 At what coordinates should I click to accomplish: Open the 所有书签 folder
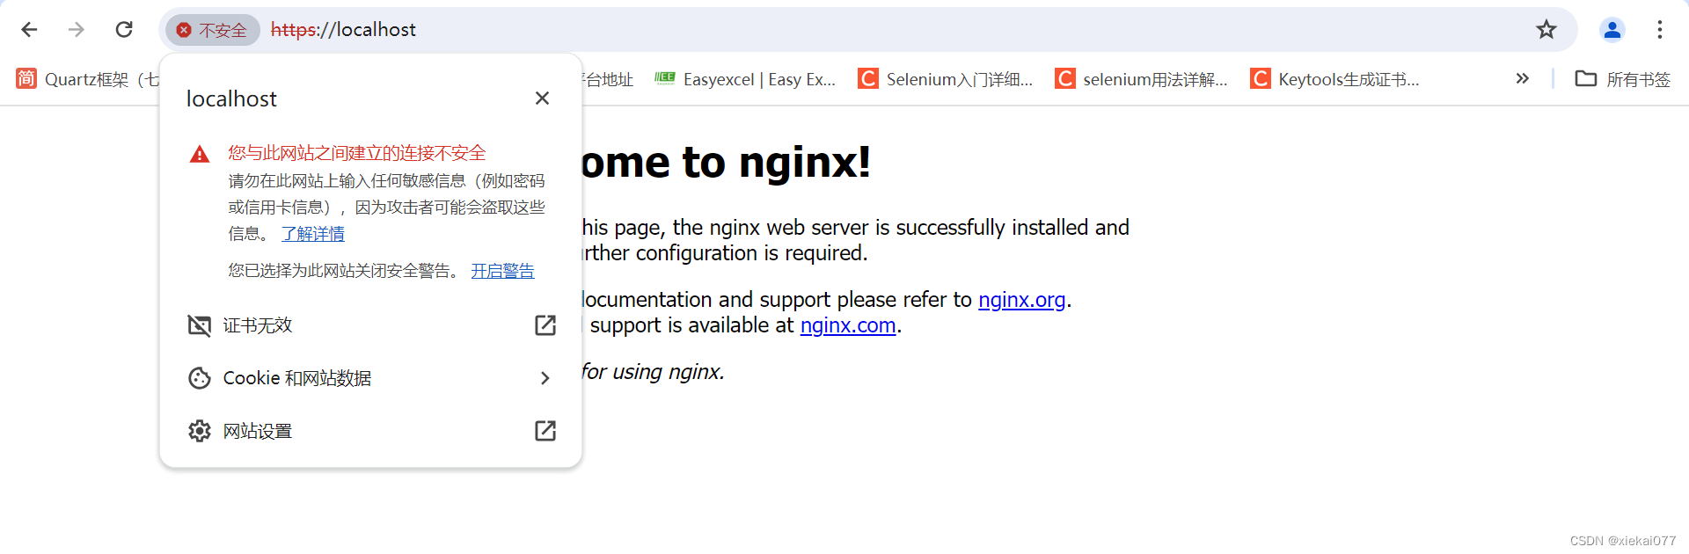pyautogui.click(x=1623, y=79)
